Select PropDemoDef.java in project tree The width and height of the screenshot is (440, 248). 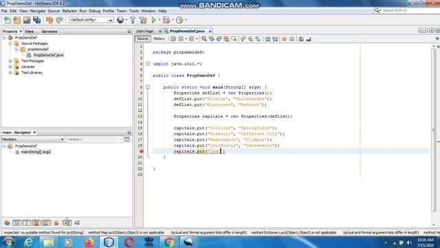tap(48, 55)
